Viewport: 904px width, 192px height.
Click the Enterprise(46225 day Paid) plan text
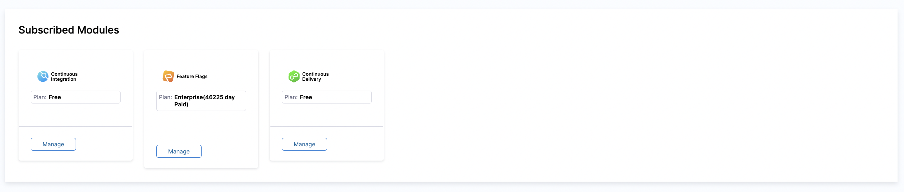coord(204,97)
